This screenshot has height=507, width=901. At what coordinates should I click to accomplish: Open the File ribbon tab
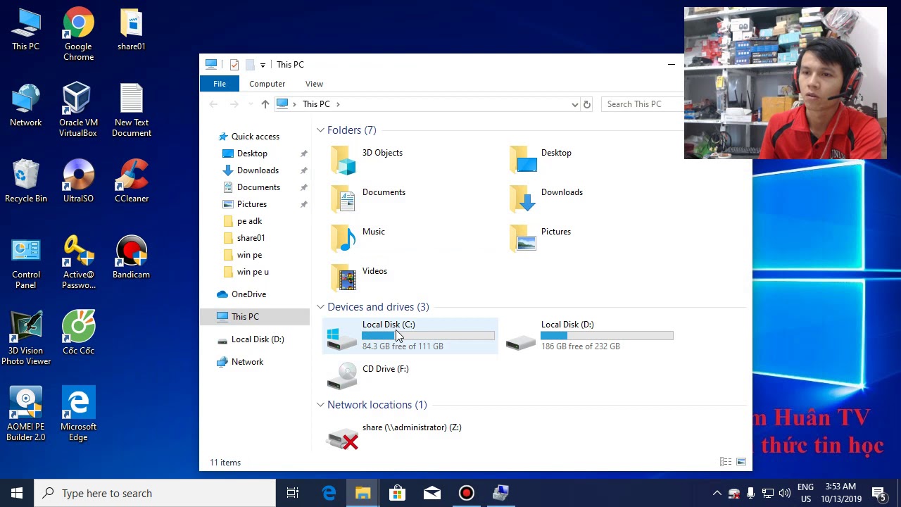tap(220, 84)
